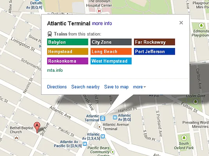
Task: Select the Ronkonkoma train line
Action: (x=68, y=61)
